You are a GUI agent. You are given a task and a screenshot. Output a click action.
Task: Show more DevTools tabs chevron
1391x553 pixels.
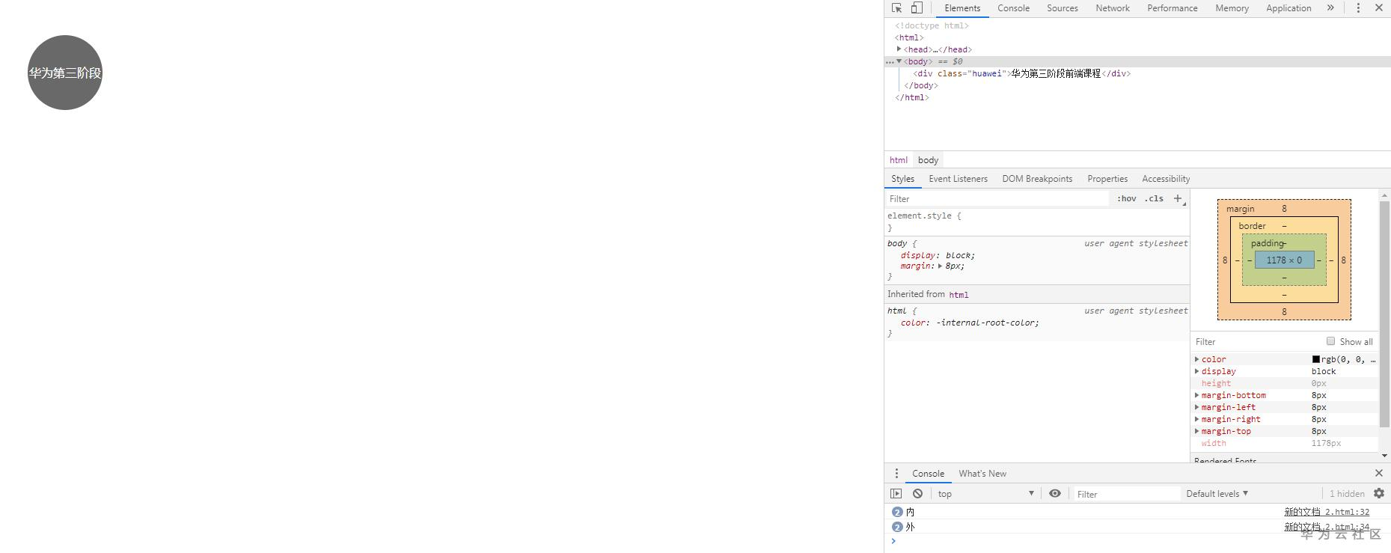pos(1330,8)
